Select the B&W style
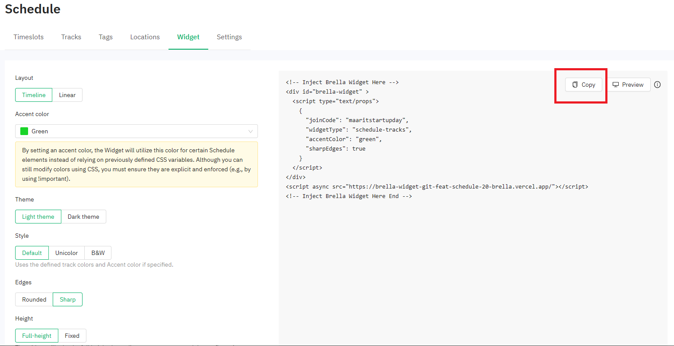Screen dimensions: 674x346 [x=98, y=253]
